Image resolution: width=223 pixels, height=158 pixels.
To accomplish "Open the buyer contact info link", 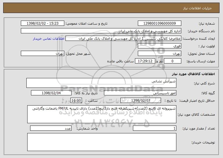I will 48,39.
